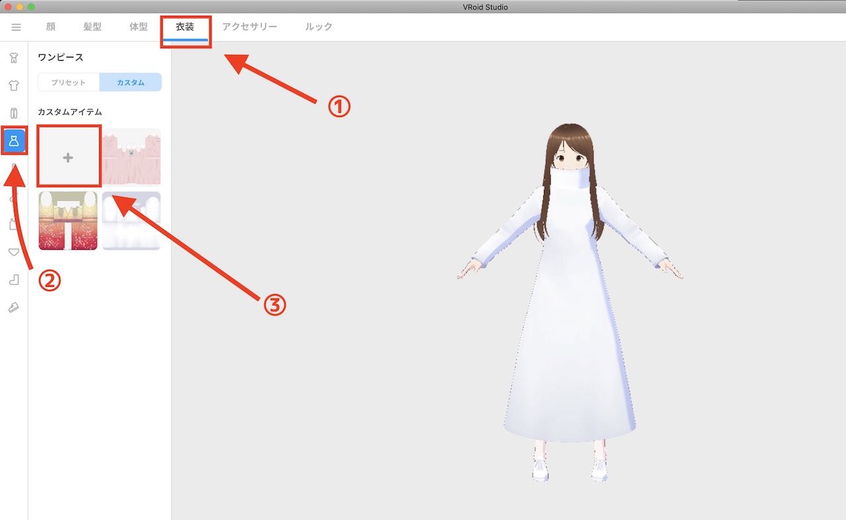The width and height of the screenshot is (846, 520).
Task: Select the bottoms (pants) category icon
Action: point(13,113)
